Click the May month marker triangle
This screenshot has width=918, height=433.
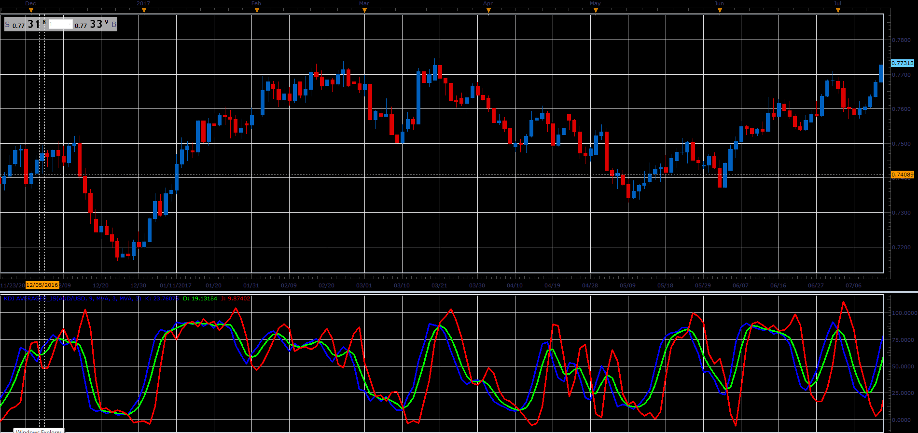[x=596, y=11]
